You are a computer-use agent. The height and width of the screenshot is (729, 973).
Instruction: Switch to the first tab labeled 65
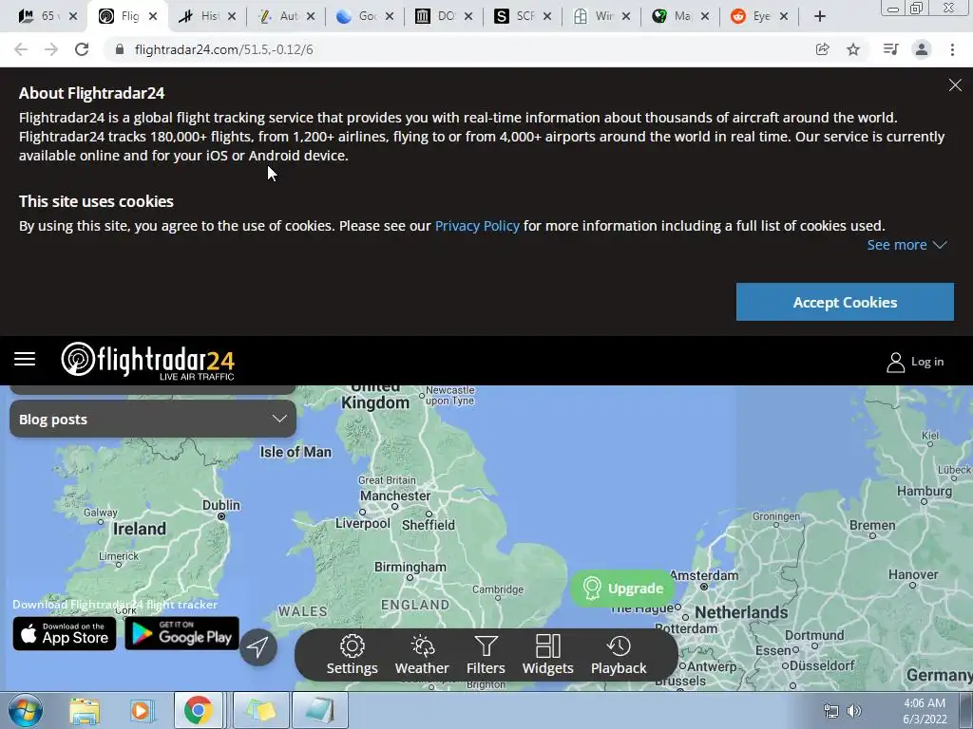(x=48, y=16)
